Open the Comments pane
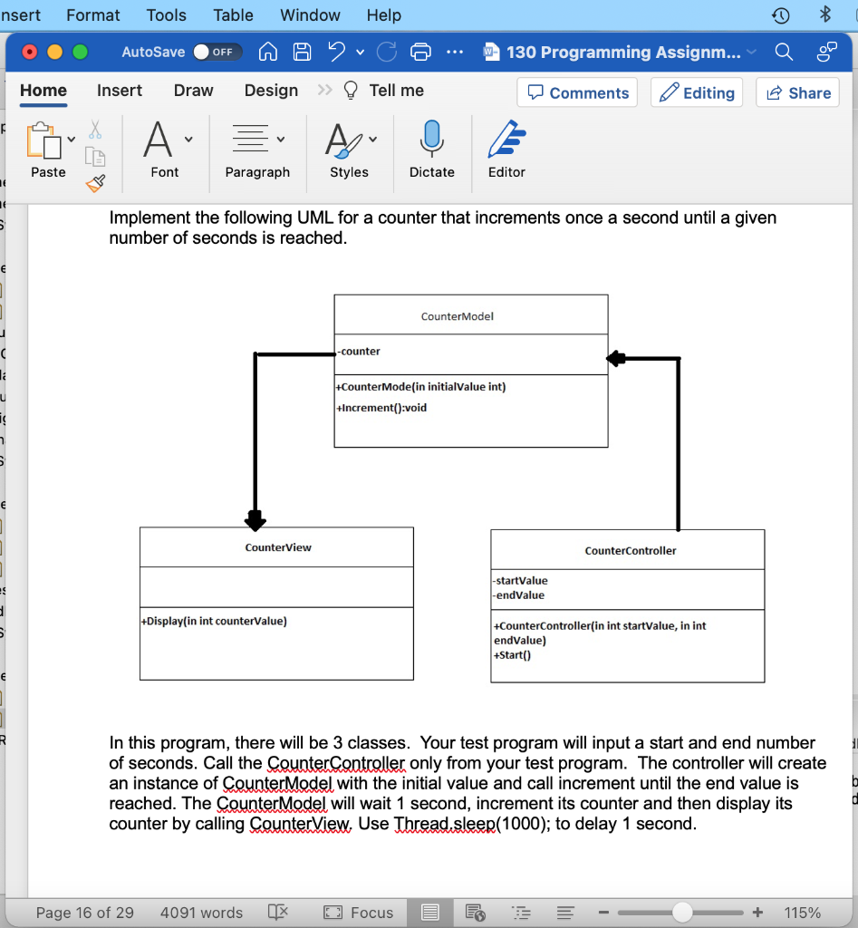 [577, 92]
